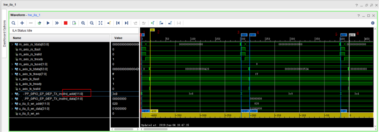Click the swap cursors icon
The width and height of the screenshot is (379, 132).
point(179,23)
